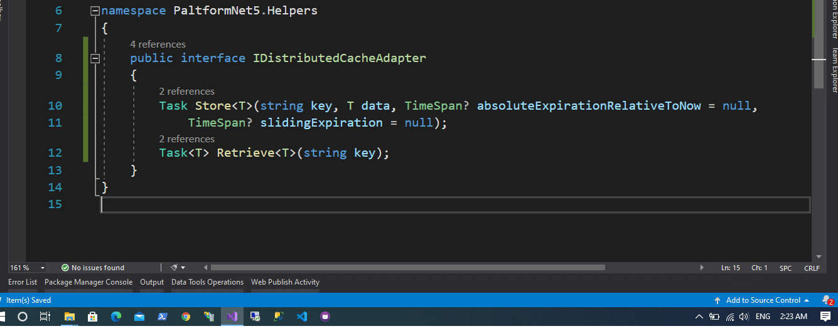Open Task View on the taskbar
838x331 pixels.
click(x=45, y=317)
